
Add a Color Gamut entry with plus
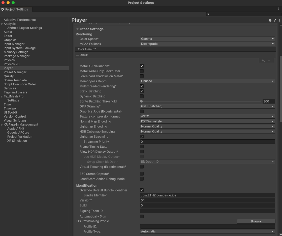[263, 60]
